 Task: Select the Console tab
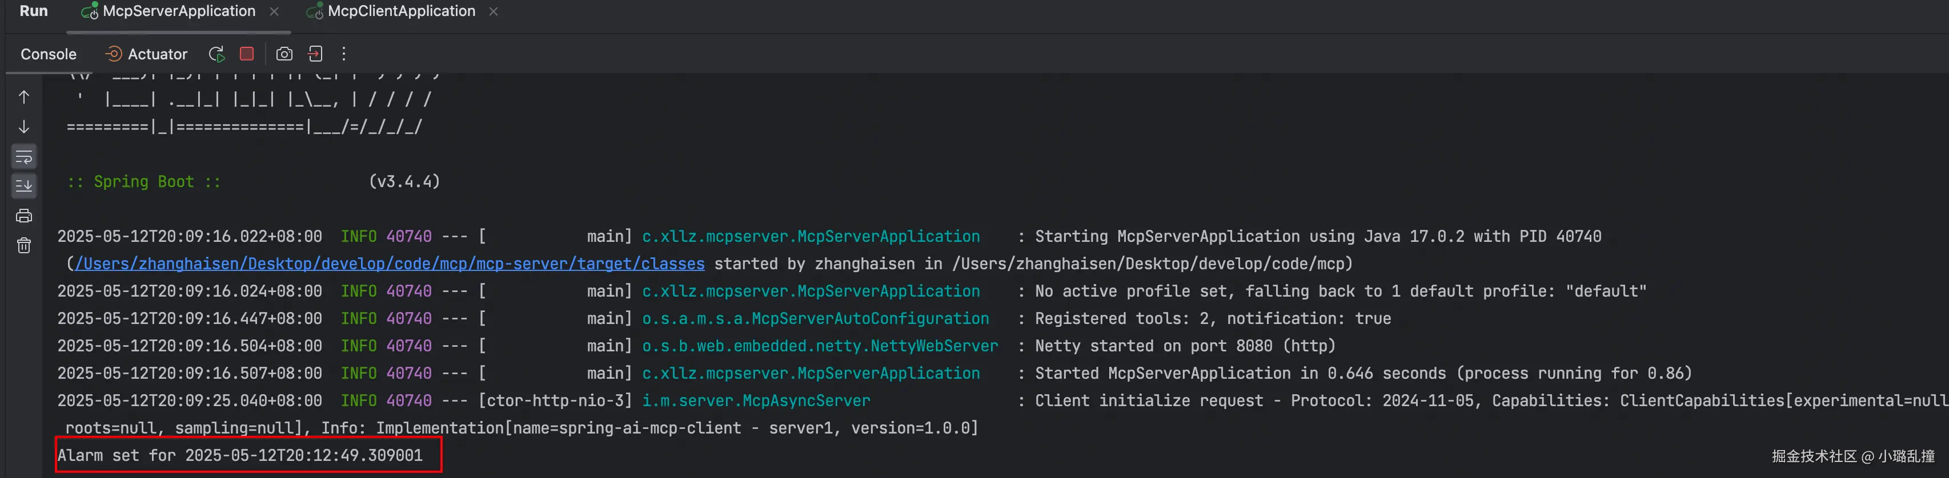click(x=49, y=54)
